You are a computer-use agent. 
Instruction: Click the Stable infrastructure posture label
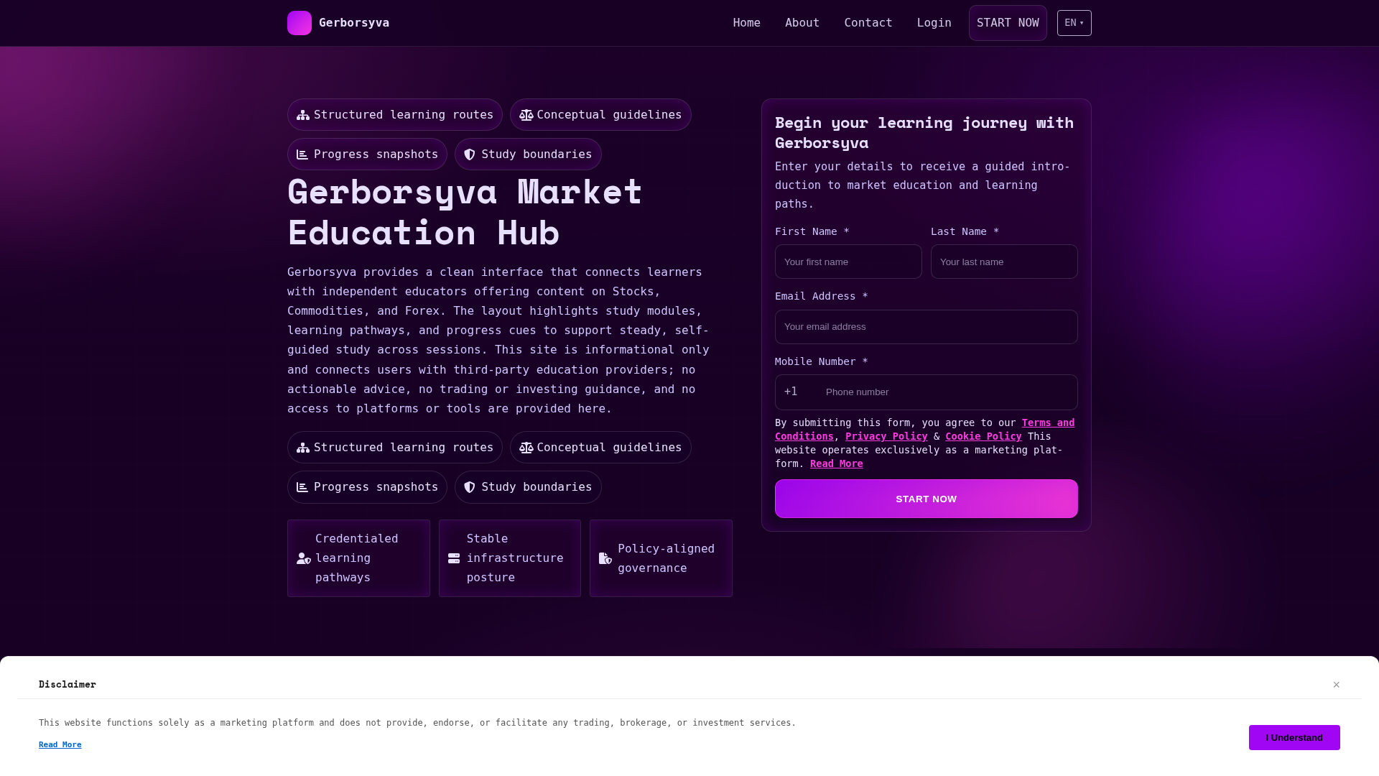(x=515, y=558)
